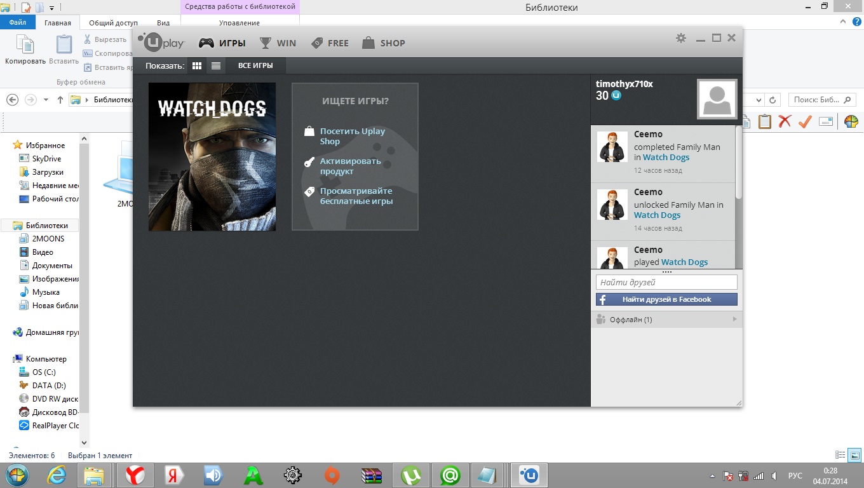Click Просматривайте бесплатные игры link

[356, 196]
